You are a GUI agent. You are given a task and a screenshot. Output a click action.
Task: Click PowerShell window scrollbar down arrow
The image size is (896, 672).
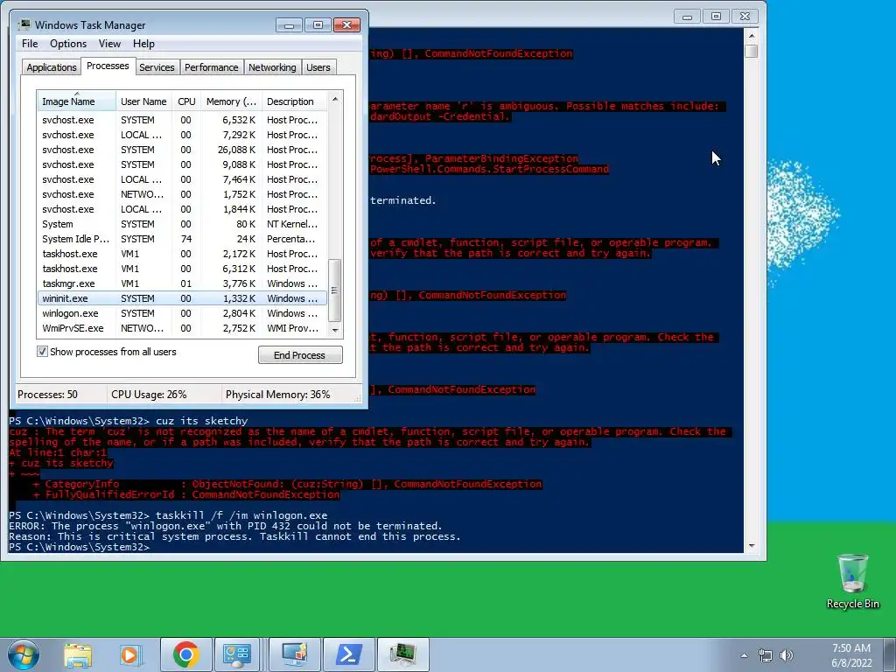pyautogui.click(x=752, y=546)
